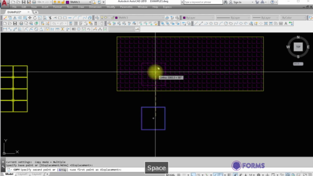
Task: Select the Ellipse tool in draw toolbar
Action: 241,23
